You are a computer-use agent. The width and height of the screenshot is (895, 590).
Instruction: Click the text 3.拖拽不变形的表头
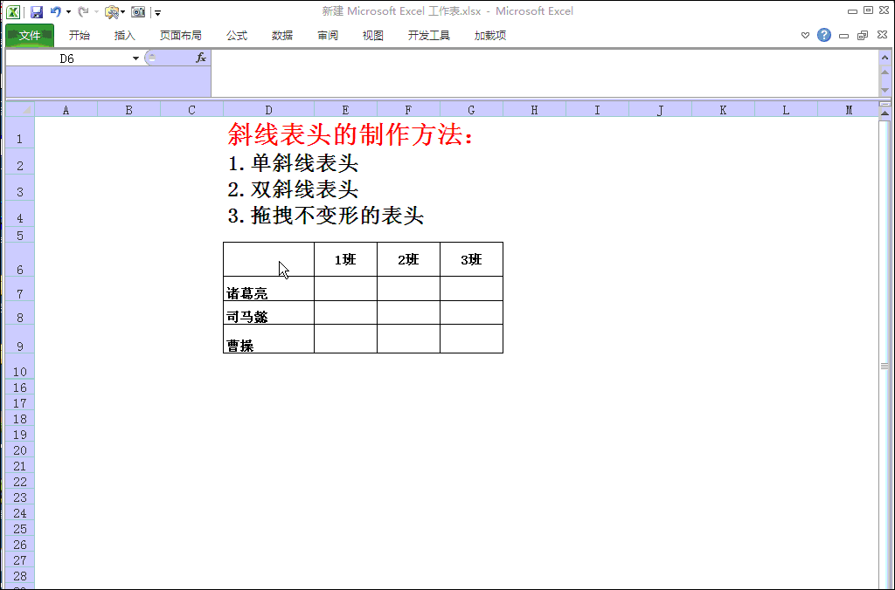pos(325,216)
